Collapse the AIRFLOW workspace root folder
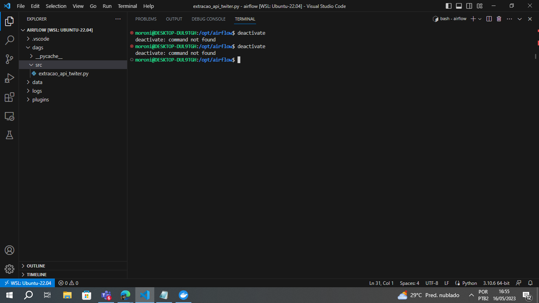Image resolution: width=539 pixels, height=303 pixels. point(73,30)
